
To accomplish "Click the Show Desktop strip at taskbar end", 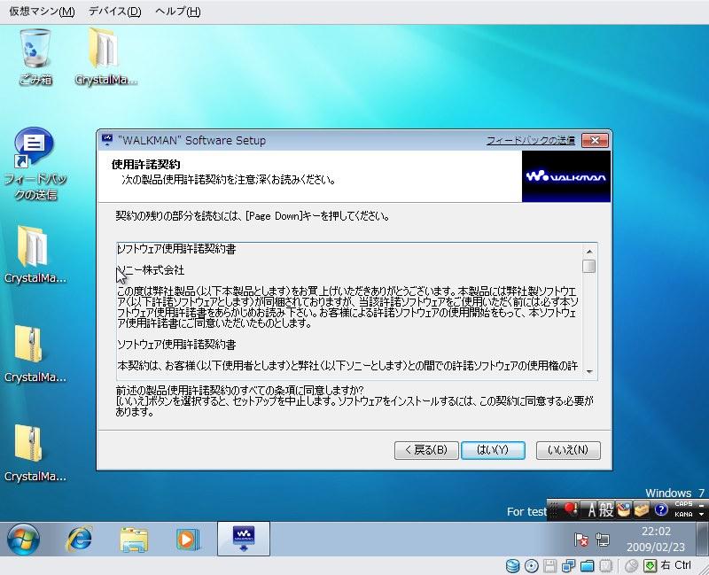I will (x=702, y=539).
